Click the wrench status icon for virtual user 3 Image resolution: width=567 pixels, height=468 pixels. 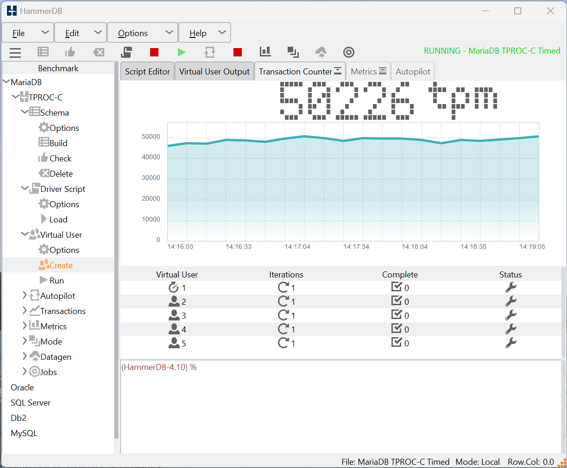[x=510, y=315]
